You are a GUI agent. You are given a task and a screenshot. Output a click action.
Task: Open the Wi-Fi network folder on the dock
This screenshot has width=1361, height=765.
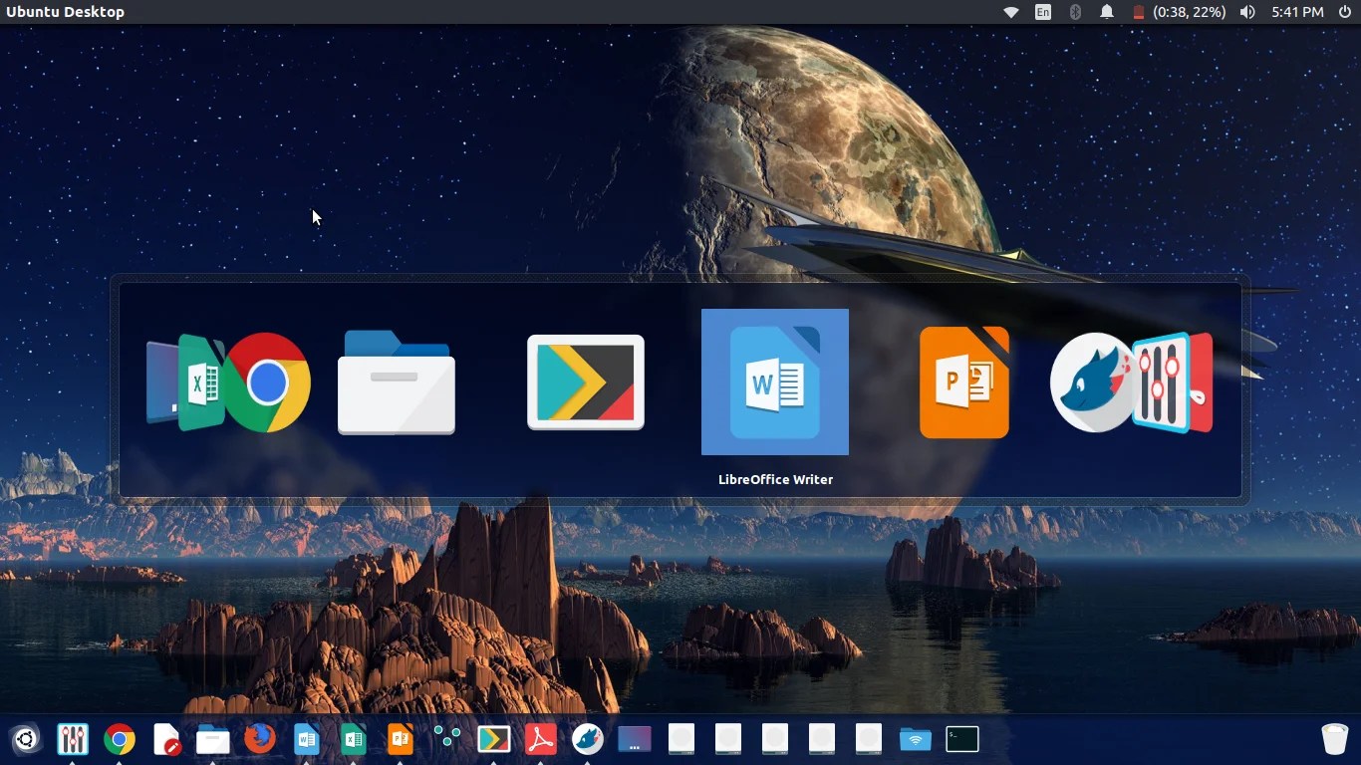916,739
